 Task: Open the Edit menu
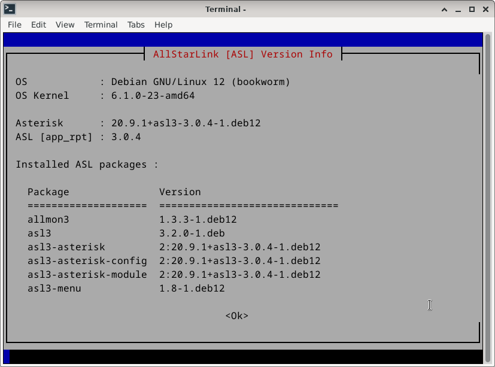point(38,25)
